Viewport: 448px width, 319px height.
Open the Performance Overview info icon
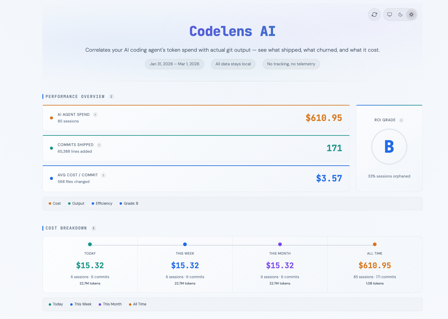click(x=111, y=96)
